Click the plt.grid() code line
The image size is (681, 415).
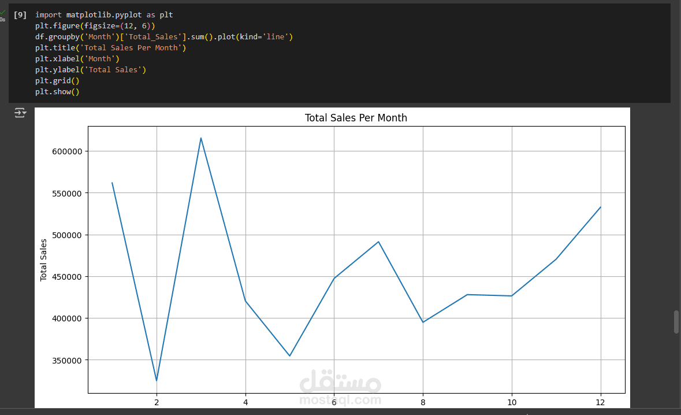(x=57, y=81)
